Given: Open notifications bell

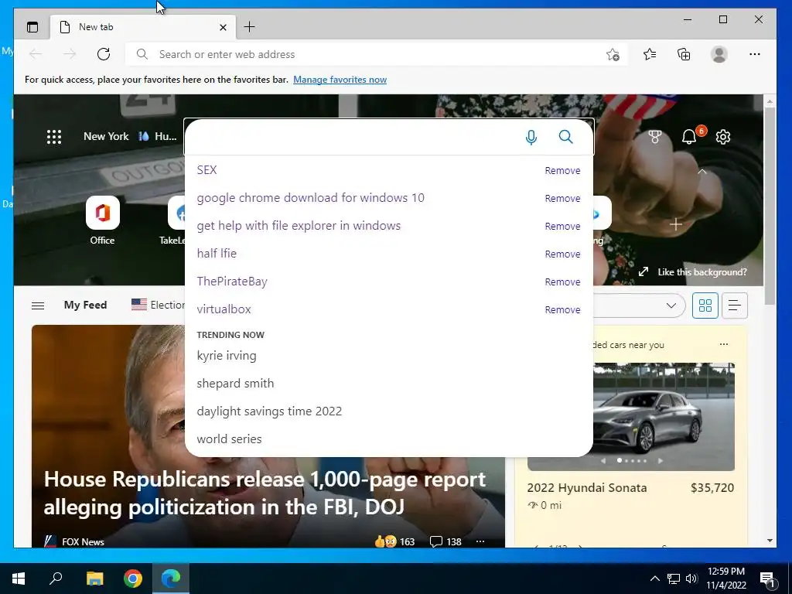Looking at the screenshot, I should click(x=689, y=137).
